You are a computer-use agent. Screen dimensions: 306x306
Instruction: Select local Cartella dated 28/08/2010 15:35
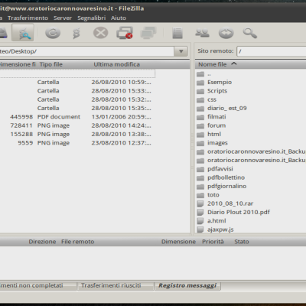76,109
